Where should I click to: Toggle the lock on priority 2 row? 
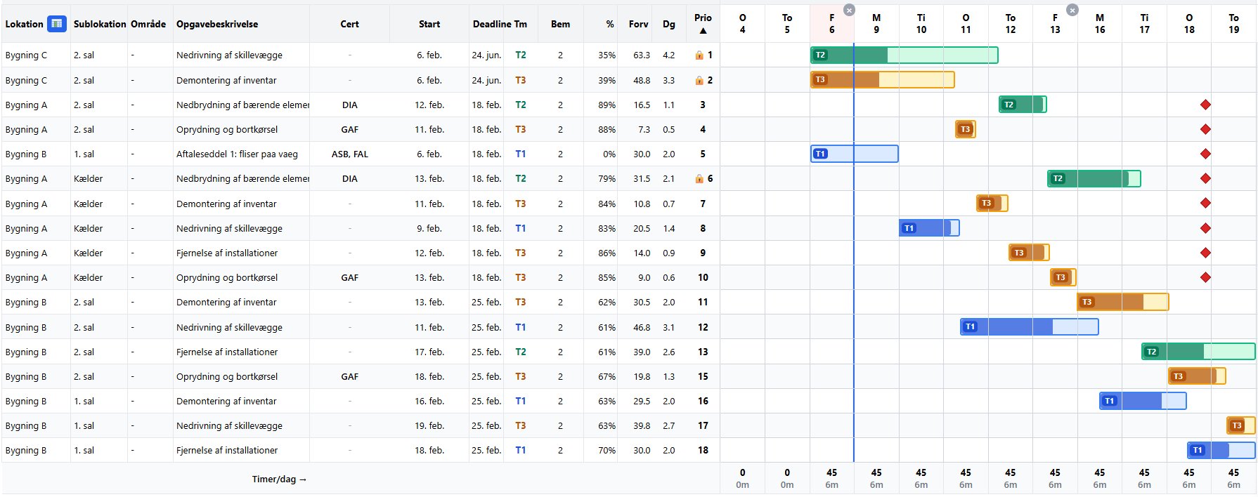tap(699, 81)
